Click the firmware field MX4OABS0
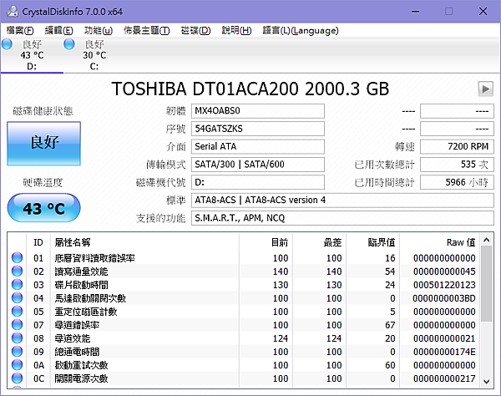501x396 pixels. [258, 111]
